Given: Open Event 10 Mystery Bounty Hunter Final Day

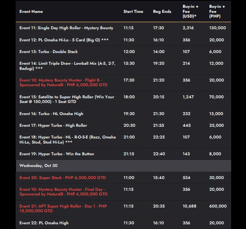Looking at the screenshot, I should 63,192.
